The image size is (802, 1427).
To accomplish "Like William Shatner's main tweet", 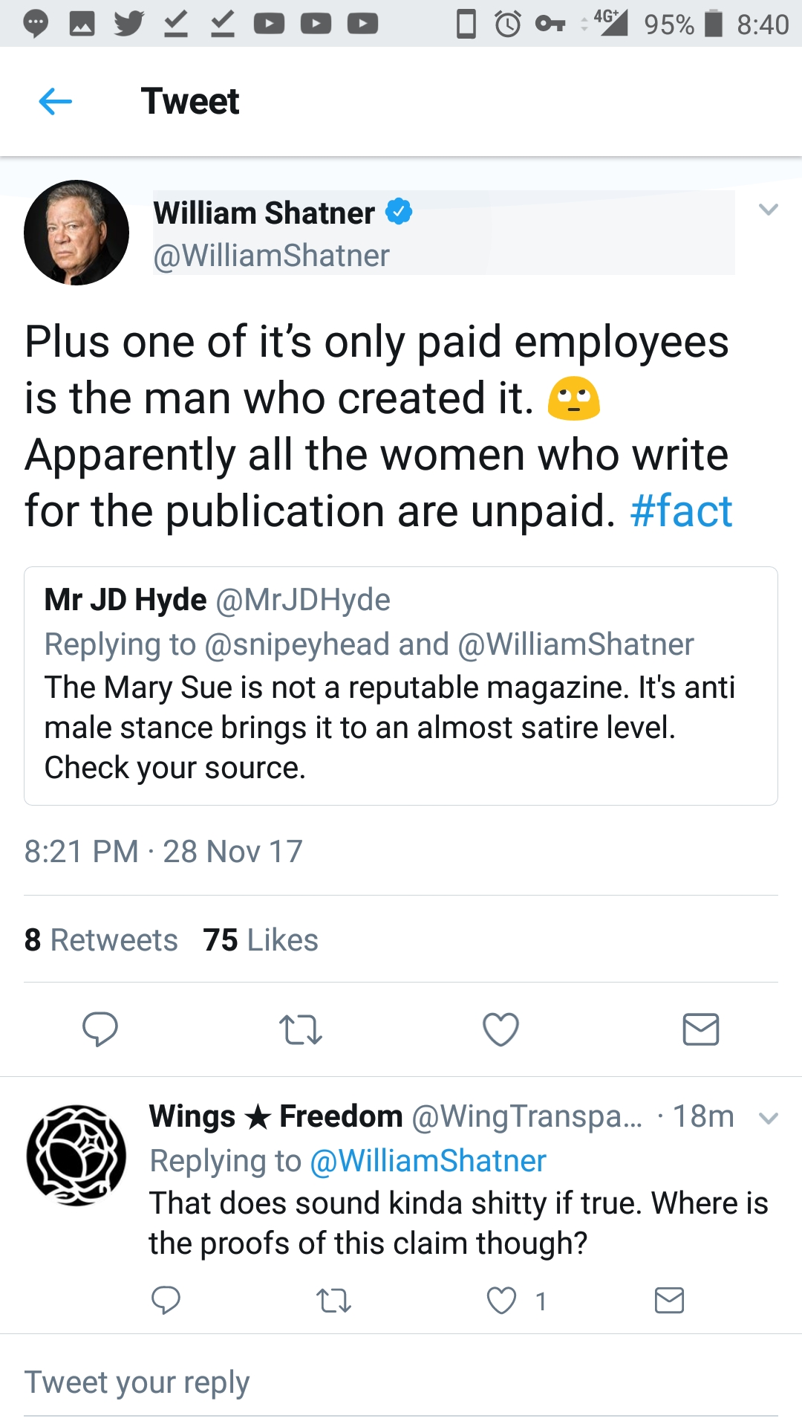I will click(x=501, y=1029).
